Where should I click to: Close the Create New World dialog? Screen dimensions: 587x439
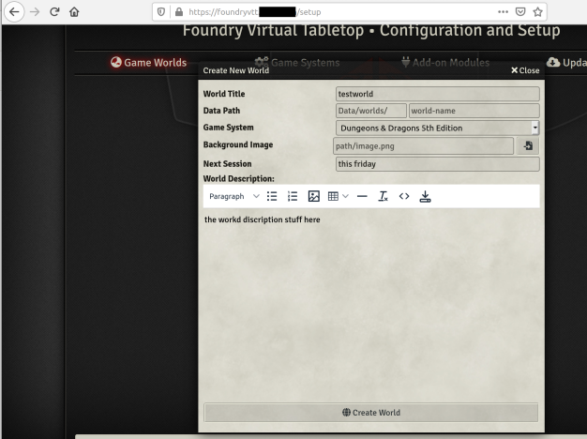pos(525,70)
